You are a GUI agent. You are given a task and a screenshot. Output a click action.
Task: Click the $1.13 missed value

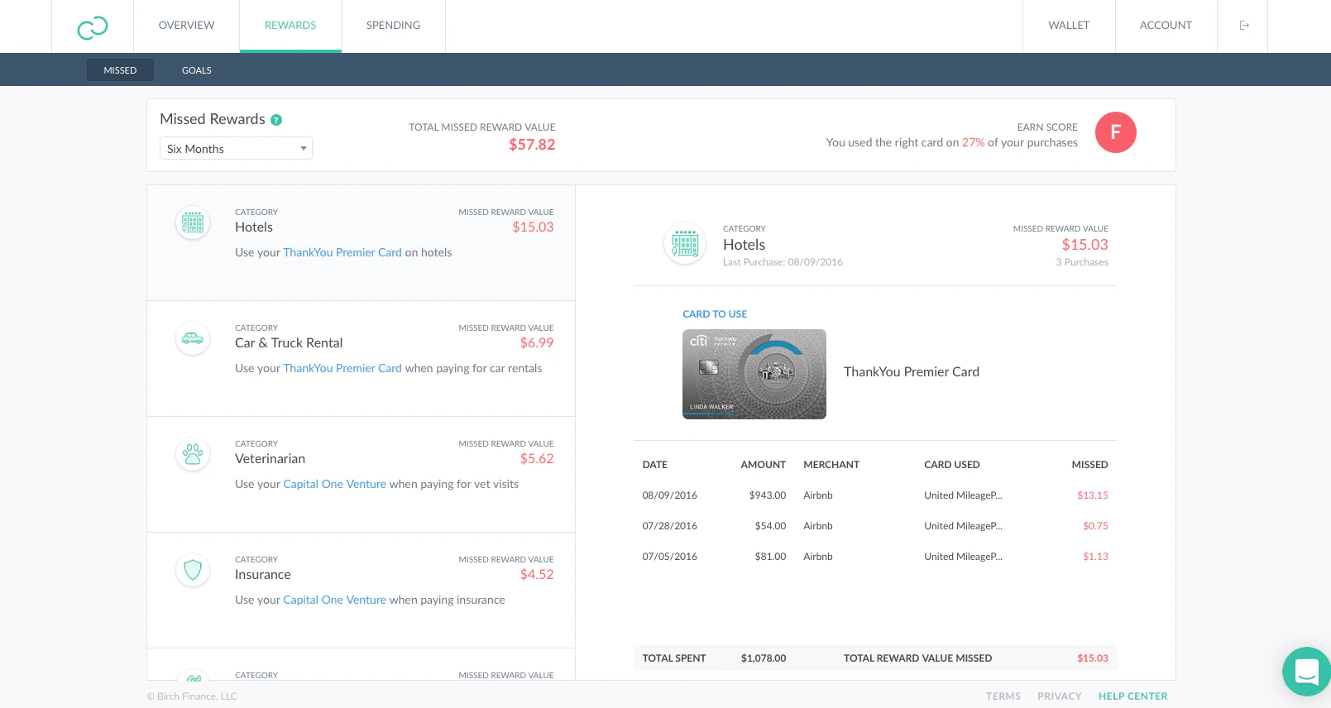1095,557
